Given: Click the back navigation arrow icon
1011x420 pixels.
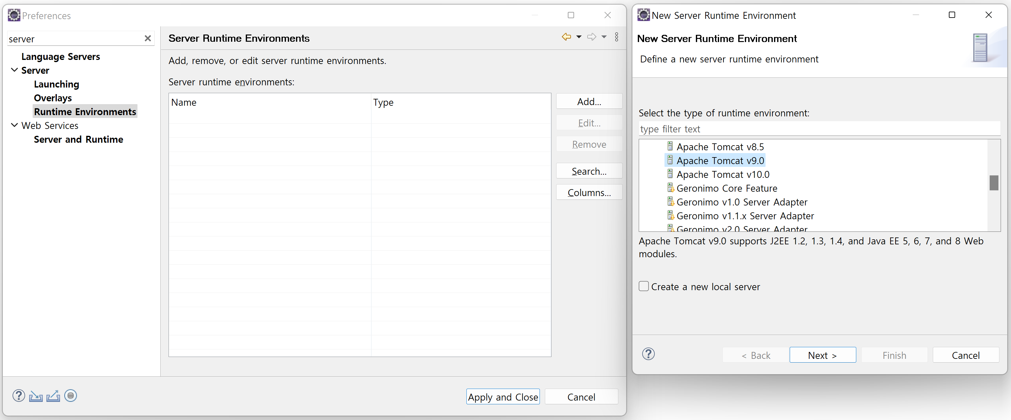Looking at the screenshot, I should click(x=566, y=37).
